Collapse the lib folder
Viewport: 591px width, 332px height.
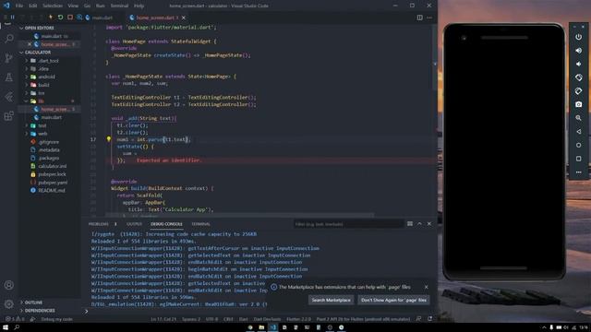click(49, 101)
